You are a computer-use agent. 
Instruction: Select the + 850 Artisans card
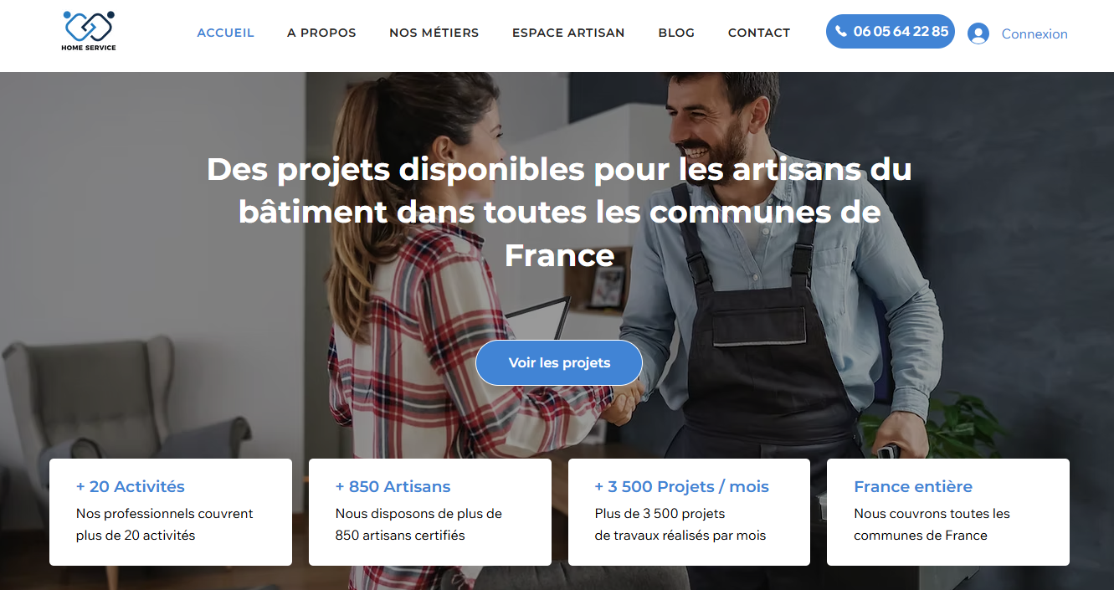430,512
